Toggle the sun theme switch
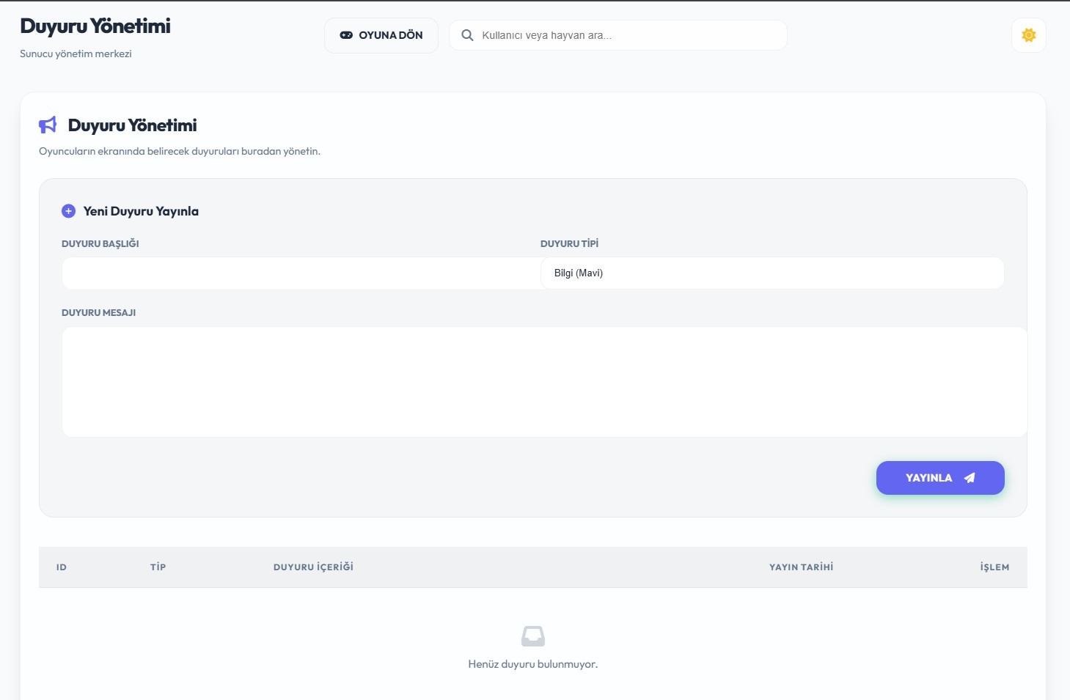Screen dimensions: 1070x700 [x=1028, y=35]
